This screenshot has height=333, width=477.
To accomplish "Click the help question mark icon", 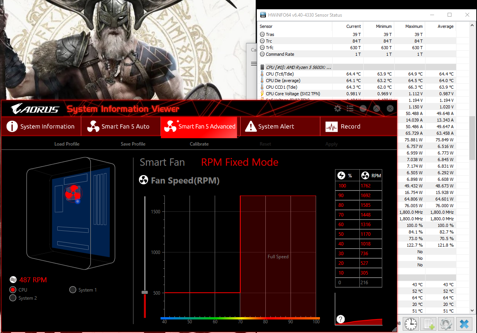I will 340,319.
